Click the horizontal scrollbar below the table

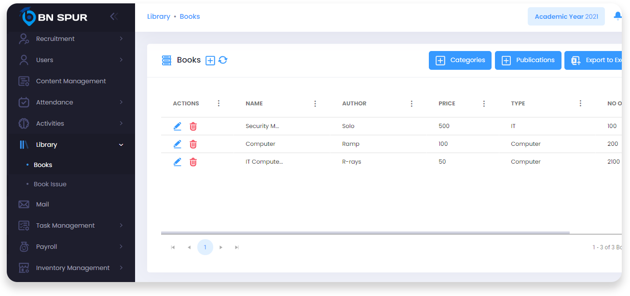pos(365,232)
